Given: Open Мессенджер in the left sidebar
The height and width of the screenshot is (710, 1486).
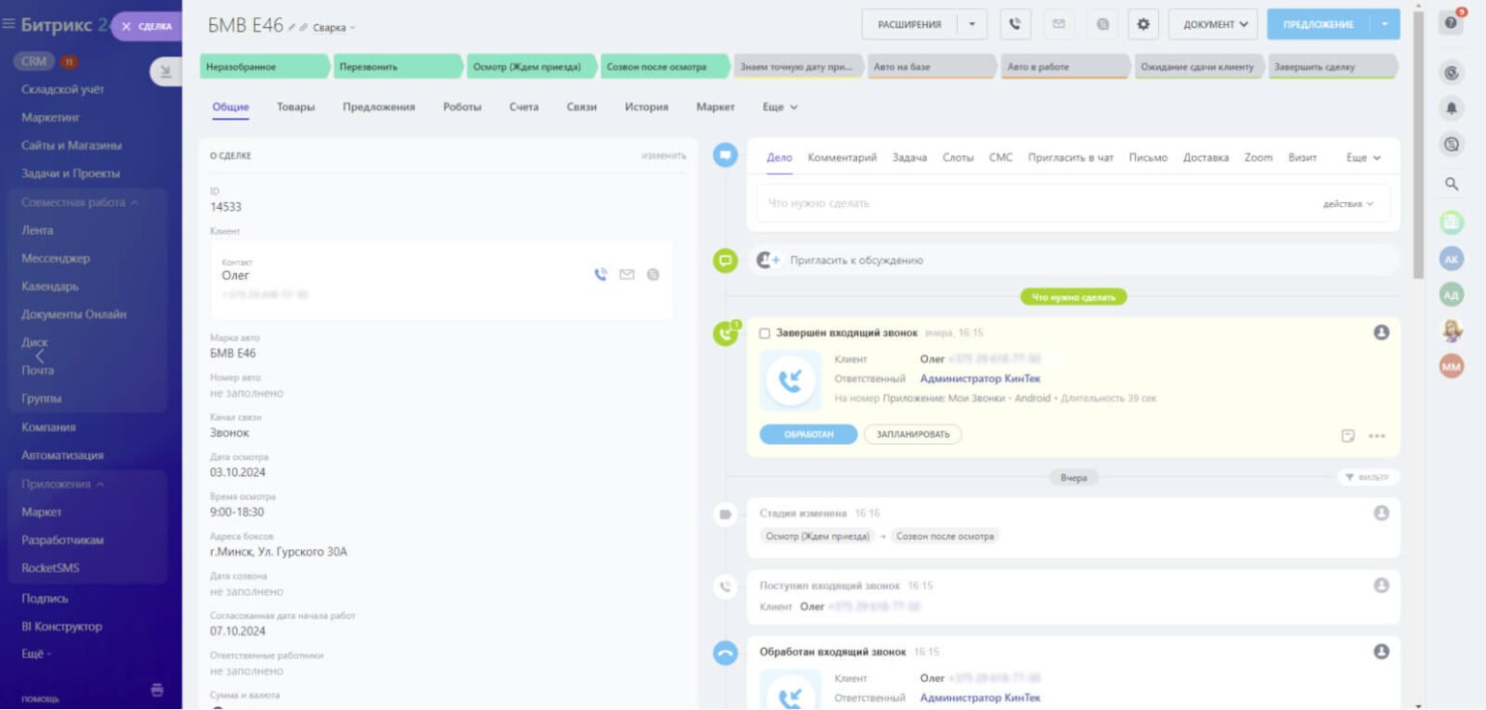Looking at the screenshot, I should click(x=56, y=258).
